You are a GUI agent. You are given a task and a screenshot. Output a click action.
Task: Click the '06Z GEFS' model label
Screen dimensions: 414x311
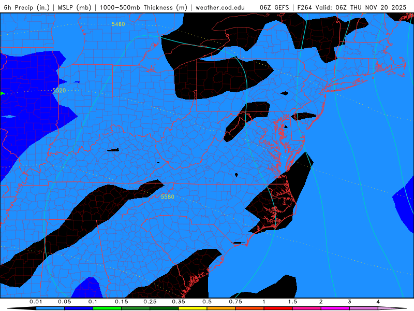[x=274, y=7]
